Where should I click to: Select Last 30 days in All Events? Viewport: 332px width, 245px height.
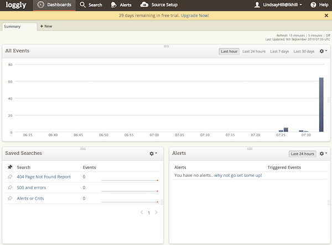click(x=304, y=51)
